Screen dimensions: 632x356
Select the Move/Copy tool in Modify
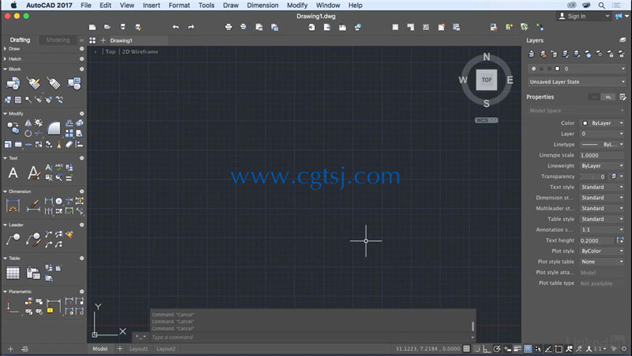pyautogui.click(x=13, y=128)
